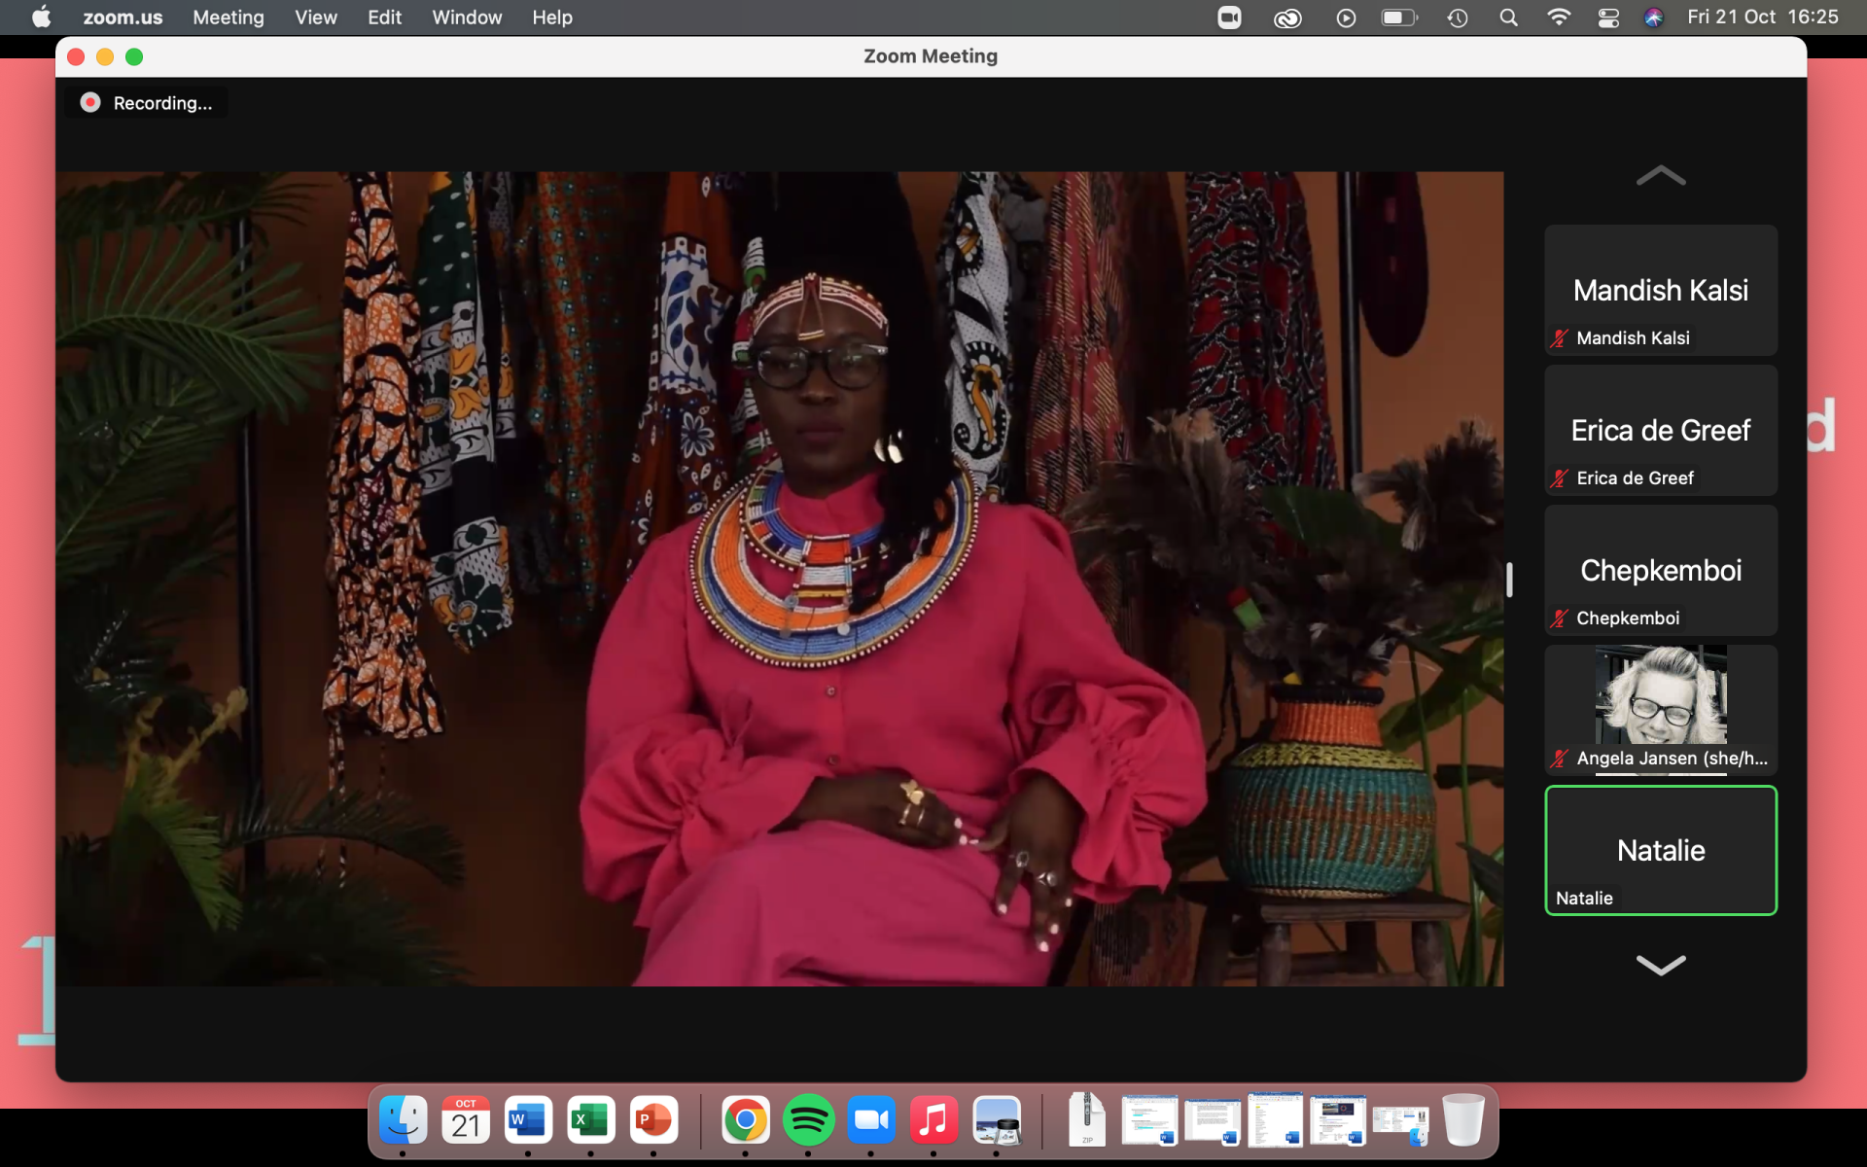
Task: Click the Zoom camera menu bar icon
Action: [1229, 18]
